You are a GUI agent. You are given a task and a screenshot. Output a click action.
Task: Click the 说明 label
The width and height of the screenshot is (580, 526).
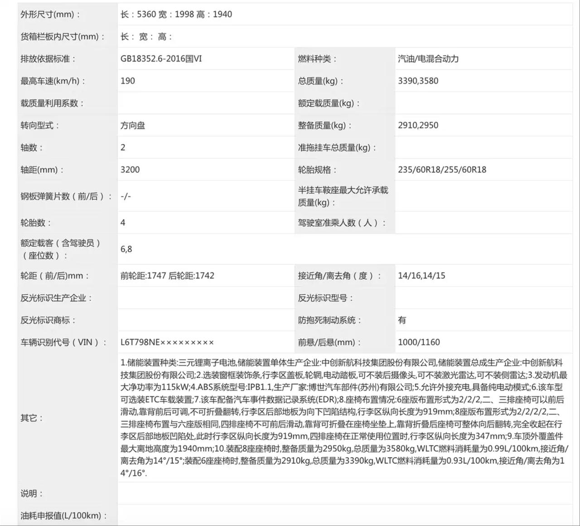coord(32,493)
